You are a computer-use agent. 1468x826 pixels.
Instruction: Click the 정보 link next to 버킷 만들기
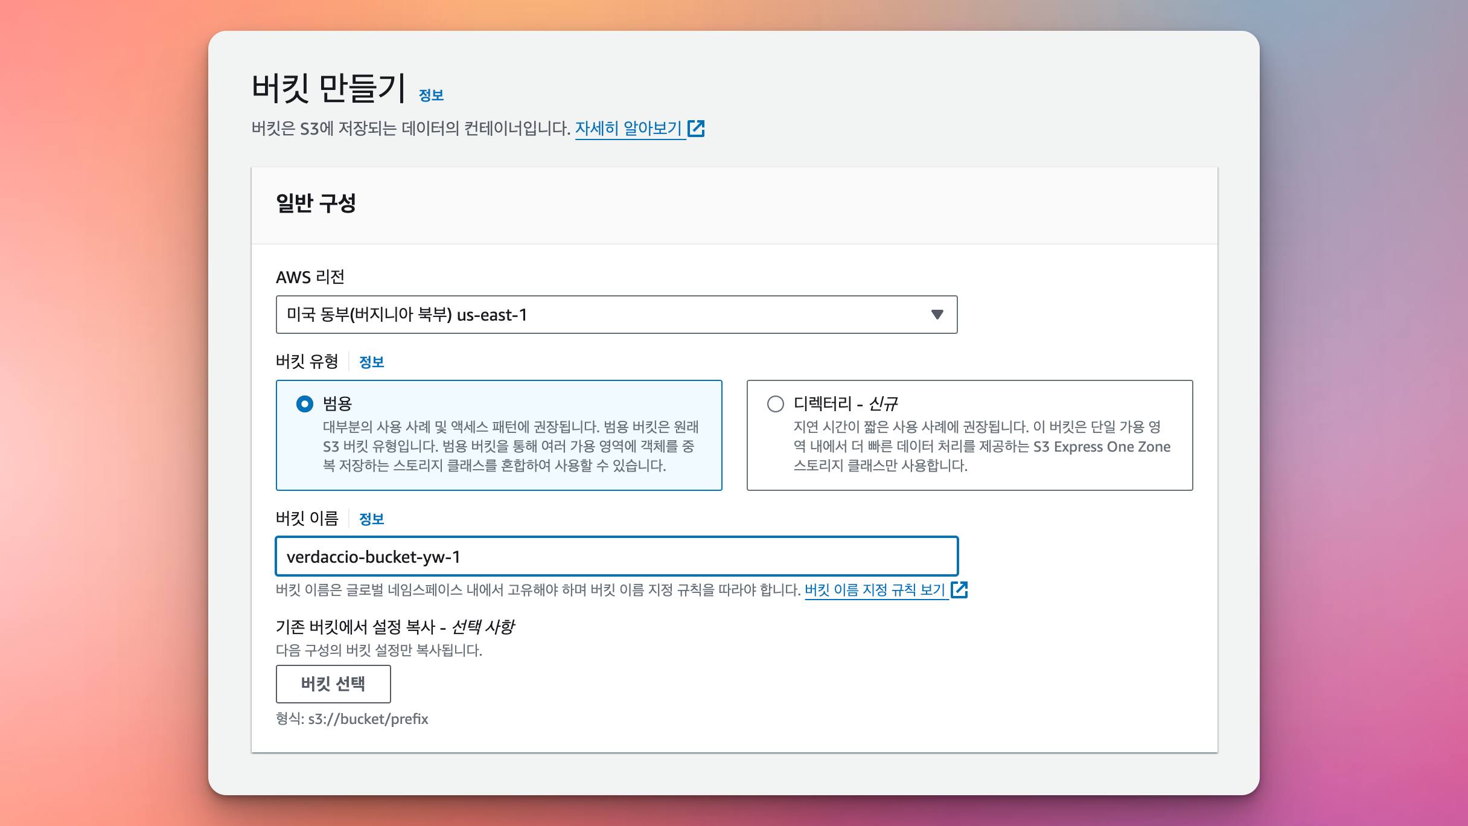pyautogui.click(x=431, y=95)
